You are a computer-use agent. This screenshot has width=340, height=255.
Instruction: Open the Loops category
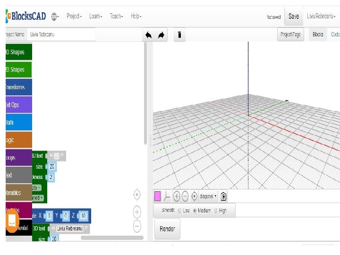pos(19,157)
